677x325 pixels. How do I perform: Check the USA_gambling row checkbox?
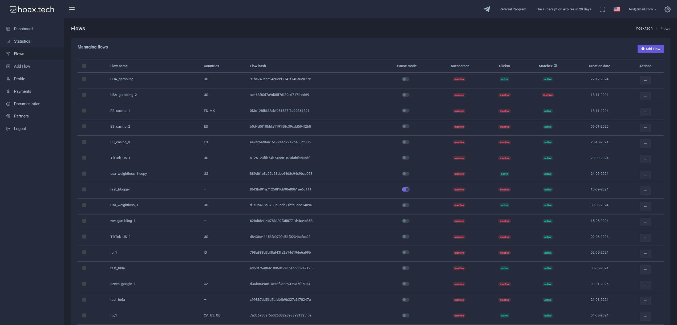84,79
